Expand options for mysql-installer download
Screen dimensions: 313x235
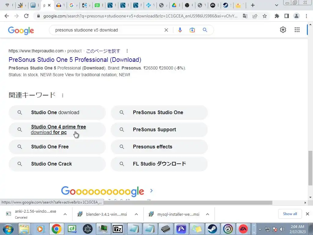pyautogui.click(x=208, y=214)
